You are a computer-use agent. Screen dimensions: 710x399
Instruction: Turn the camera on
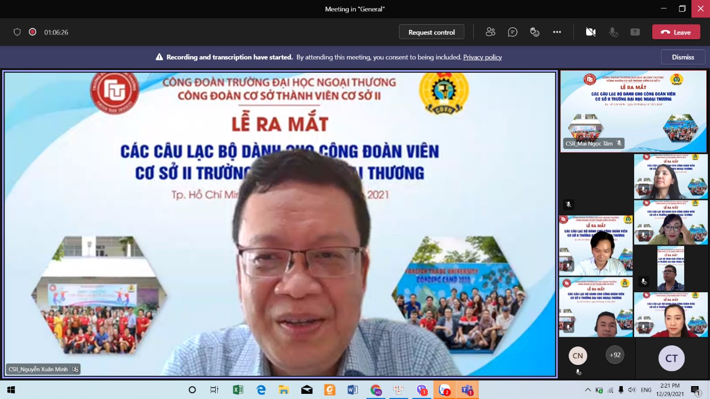coord(591,32)
